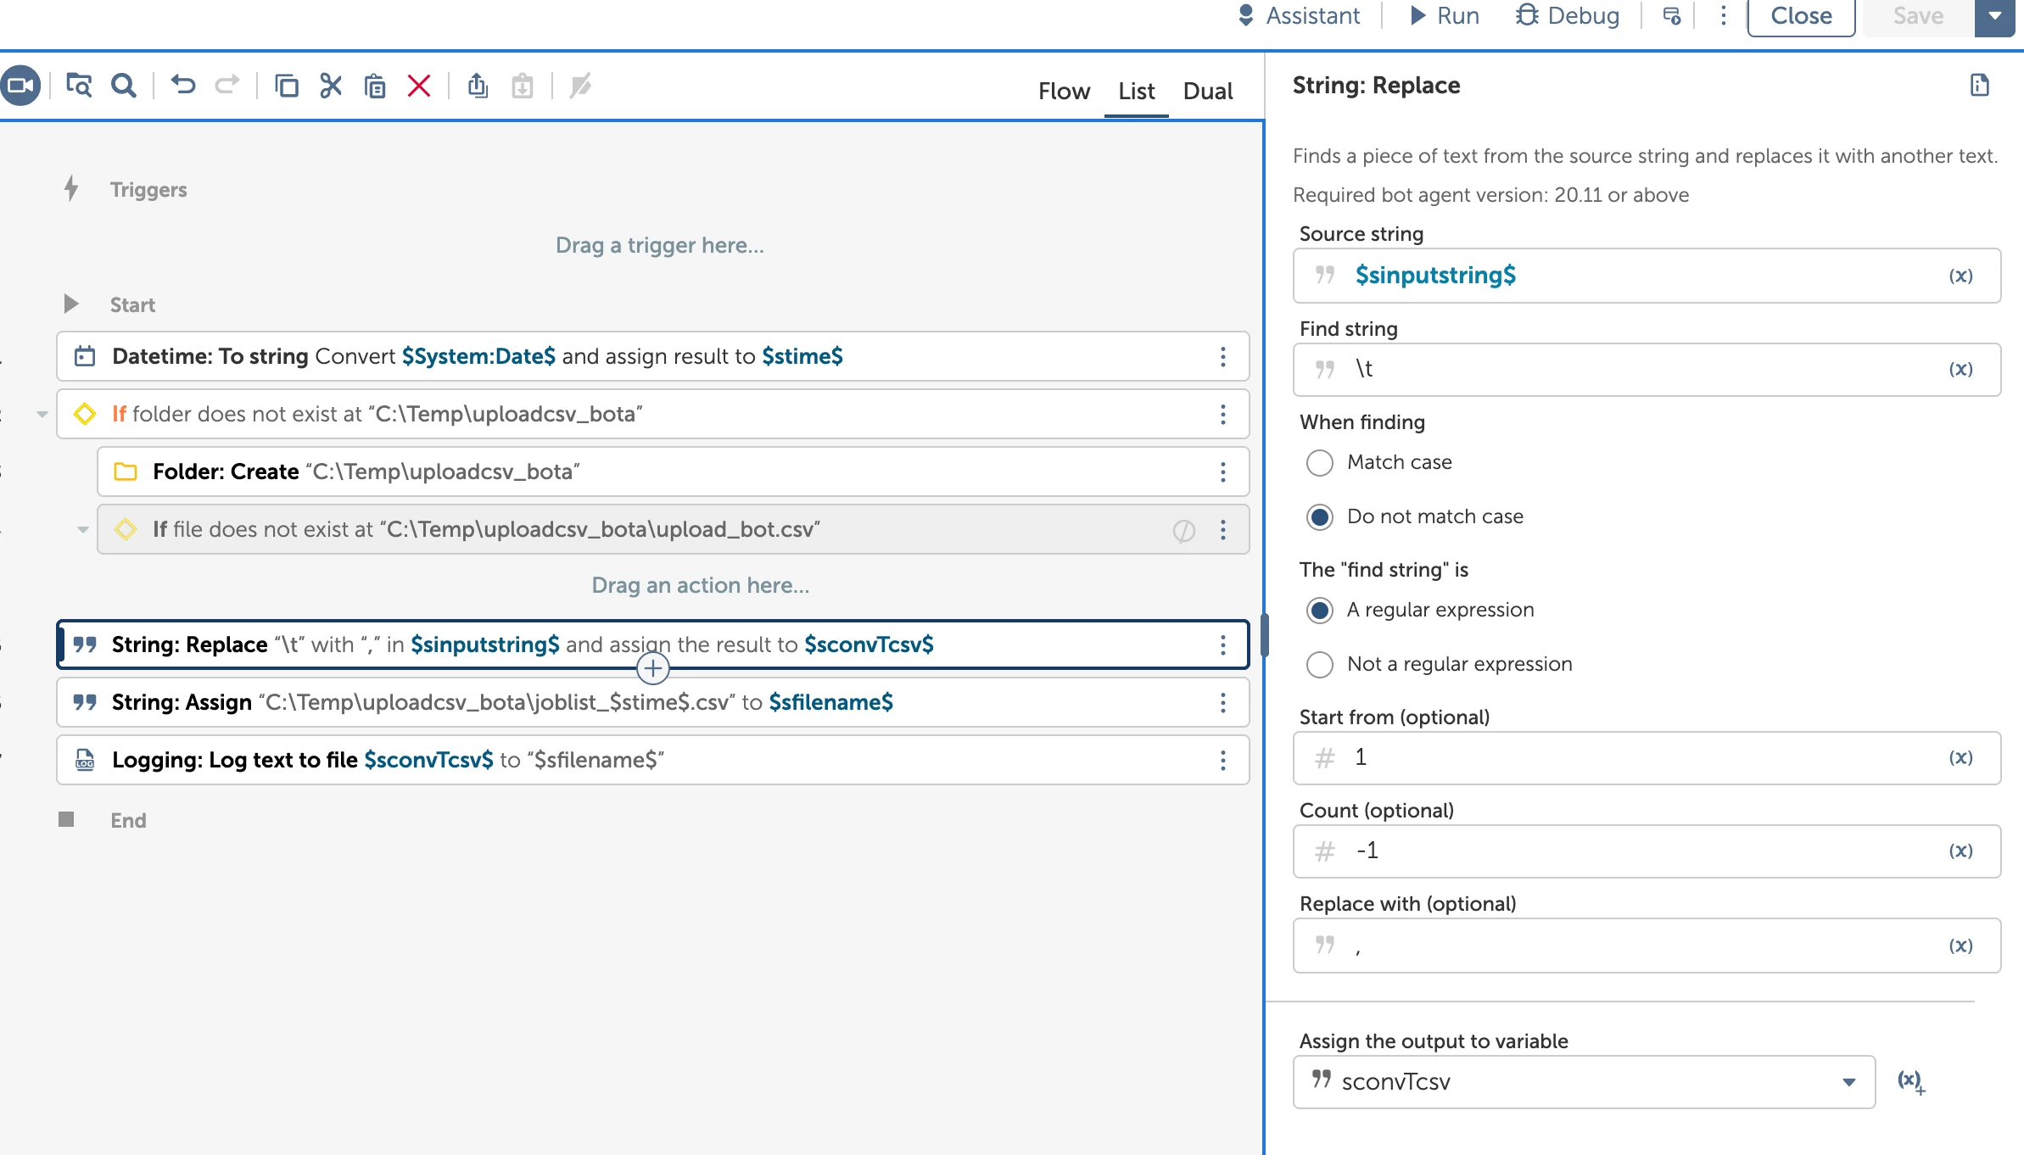
Task: Open menu for If folder does not exist action
Action: 1222,415
